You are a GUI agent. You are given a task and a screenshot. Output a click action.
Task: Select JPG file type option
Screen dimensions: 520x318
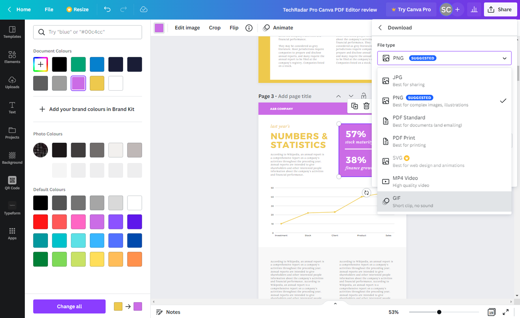click(x=444, y=81)
